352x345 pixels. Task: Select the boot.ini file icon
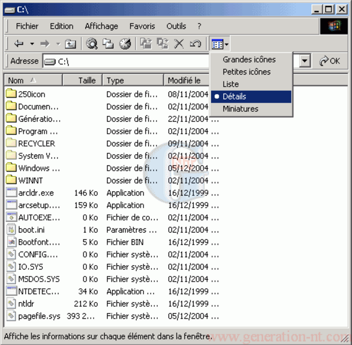click(x=11, y=229)
